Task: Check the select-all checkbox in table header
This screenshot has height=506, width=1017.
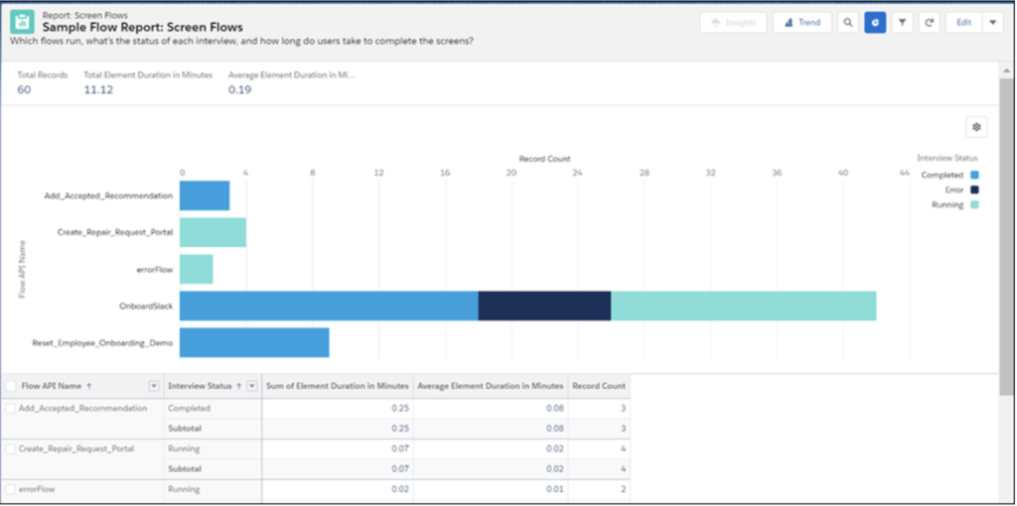Action: (x=11, y=386)
